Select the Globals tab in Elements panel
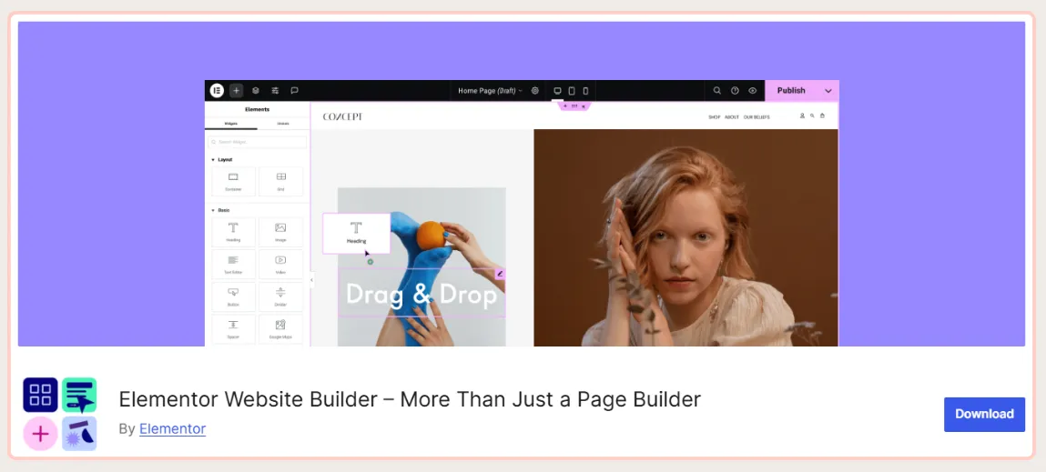The width and height of the screenshot is (1046, 472). [x=283, y=124]
